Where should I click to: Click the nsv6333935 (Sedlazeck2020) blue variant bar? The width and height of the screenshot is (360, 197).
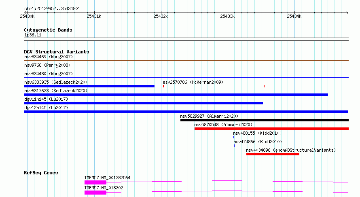(x=89, y=86)
